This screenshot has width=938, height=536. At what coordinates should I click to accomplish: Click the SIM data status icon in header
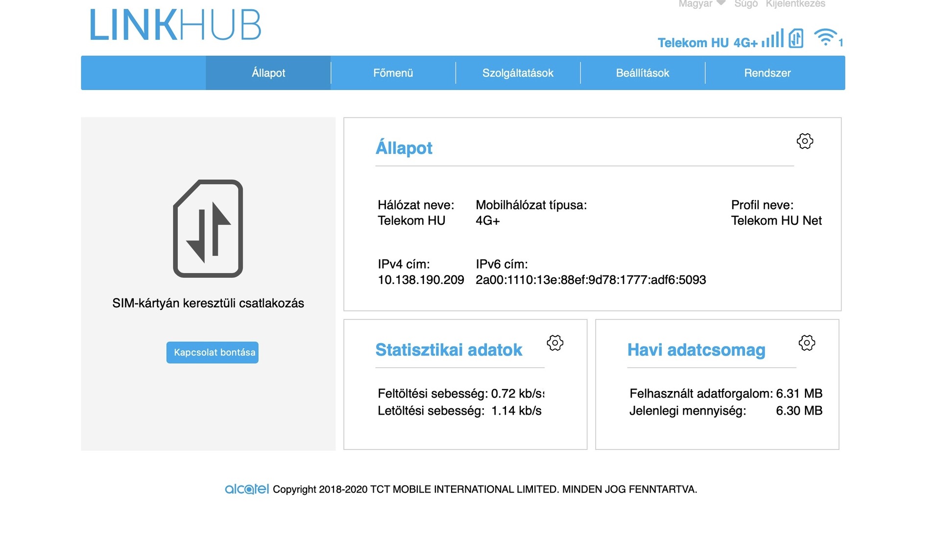pyautogui.click(x=796, y=38)
